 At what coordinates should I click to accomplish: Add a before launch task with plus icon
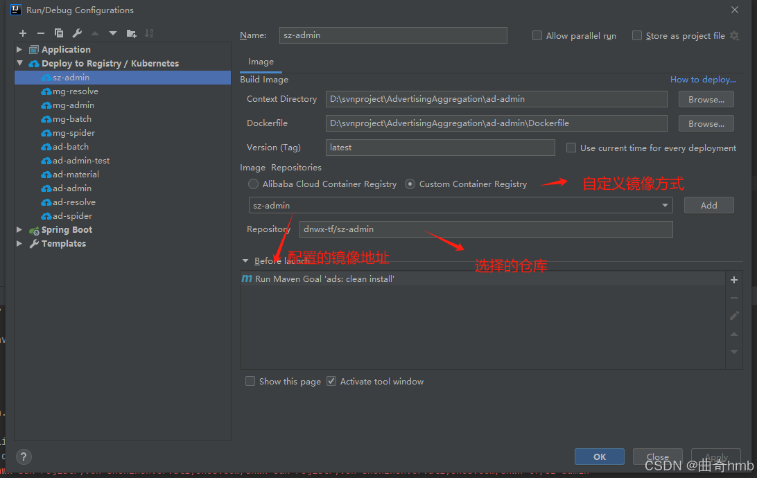click(734, 280)
